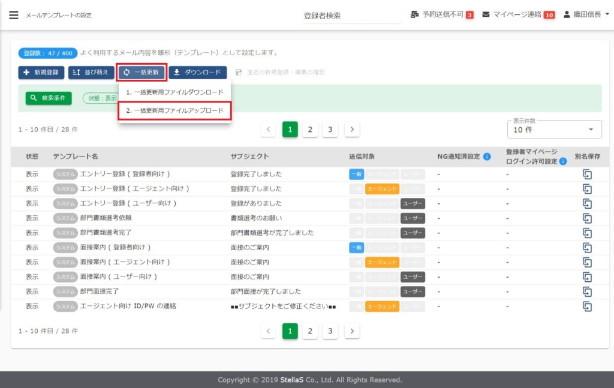Click the info icon beside NG通知済設定
The image size is (614, 388).
coord(487,157)
